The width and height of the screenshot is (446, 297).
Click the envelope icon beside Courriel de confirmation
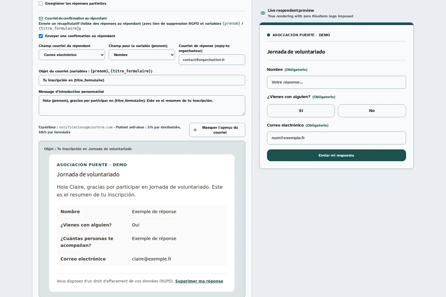[41, 19]
